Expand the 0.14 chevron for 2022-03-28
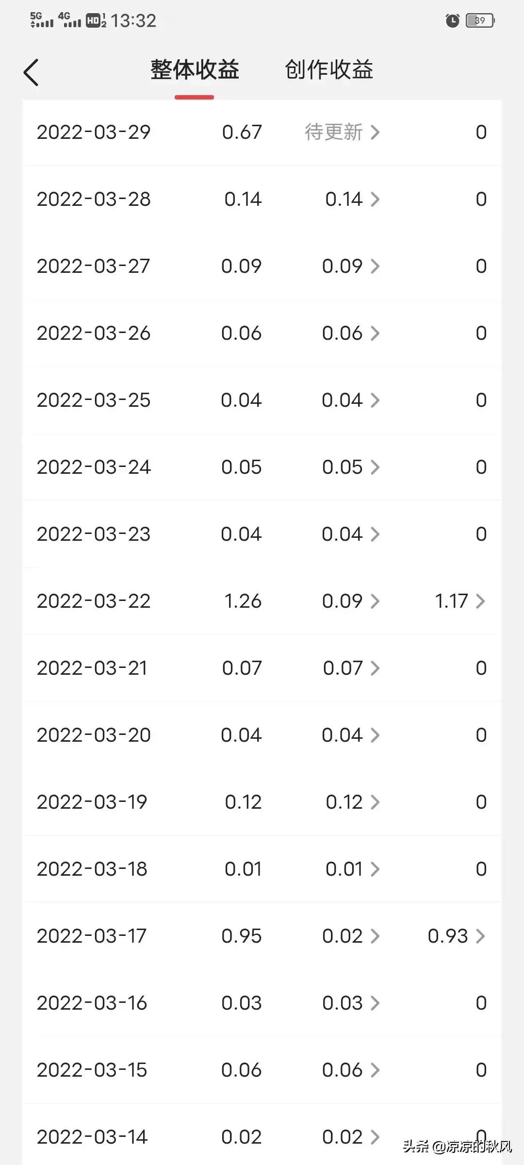 pos(375,199)
